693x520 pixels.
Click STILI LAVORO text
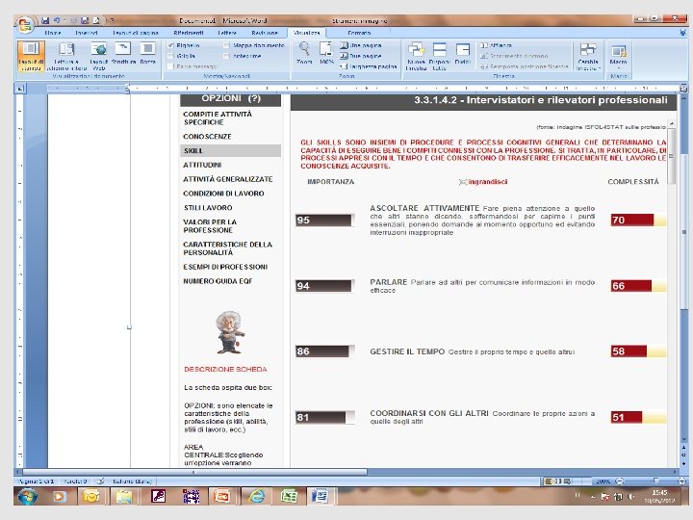click(x=208, y=207)
